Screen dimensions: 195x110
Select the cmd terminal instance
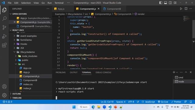point(184,77)
